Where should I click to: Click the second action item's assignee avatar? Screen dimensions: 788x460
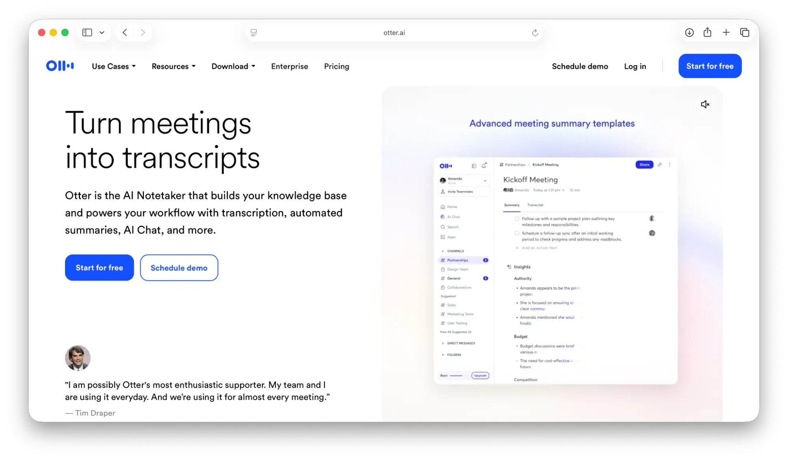click(652, 233)
